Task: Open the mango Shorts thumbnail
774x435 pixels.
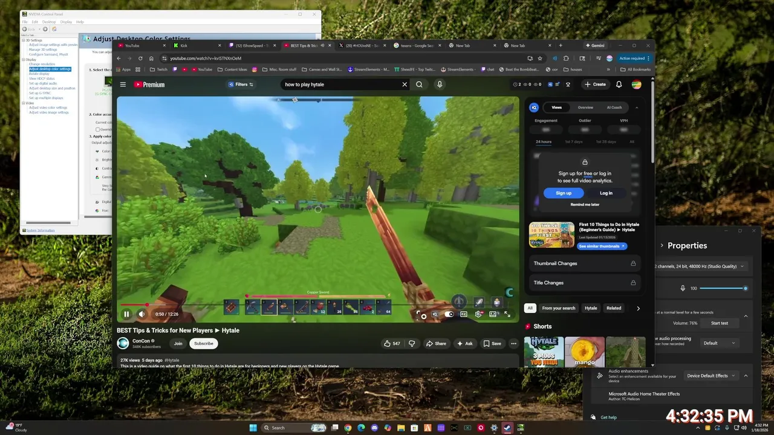Action: click(x=584, y=352)
